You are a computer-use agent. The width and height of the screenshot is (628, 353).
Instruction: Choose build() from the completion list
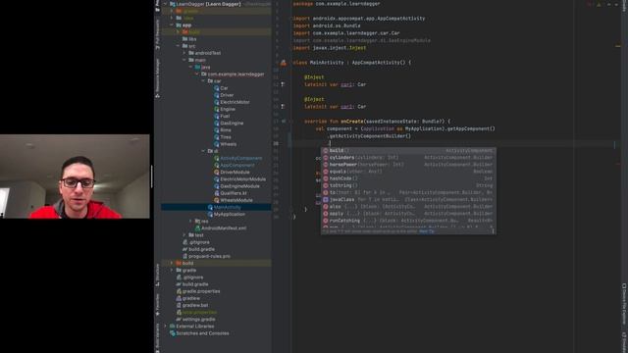pos(408,150)
